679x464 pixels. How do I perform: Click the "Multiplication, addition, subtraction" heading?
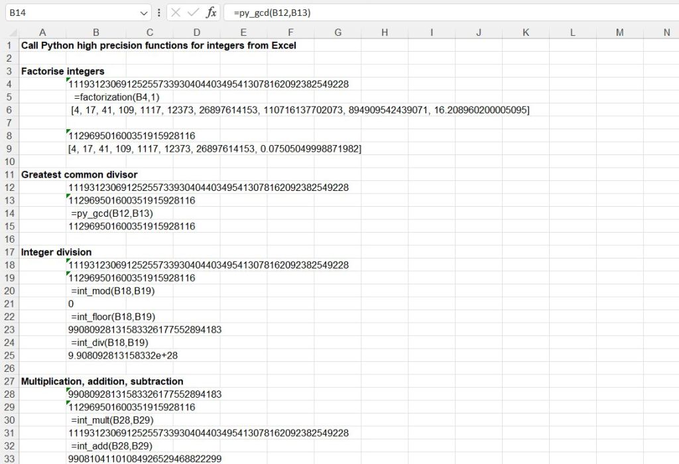(x=102, y=381)
